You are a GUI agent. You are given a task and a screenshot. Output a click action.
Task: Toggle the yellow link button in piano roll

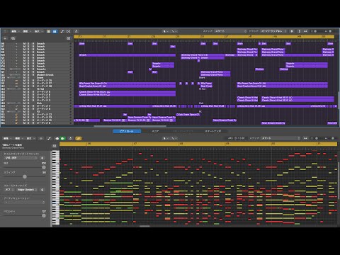click(79, 138)
